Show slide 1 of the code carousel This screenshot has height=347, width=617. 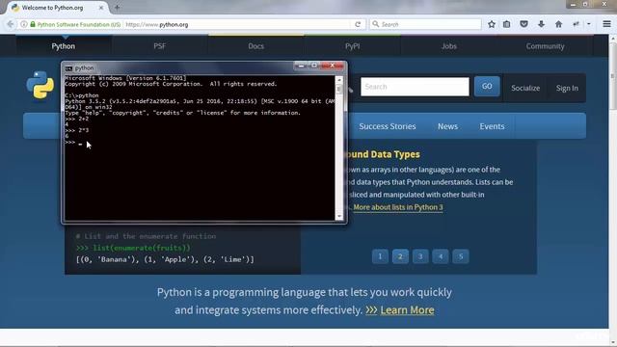pos(380,256)
